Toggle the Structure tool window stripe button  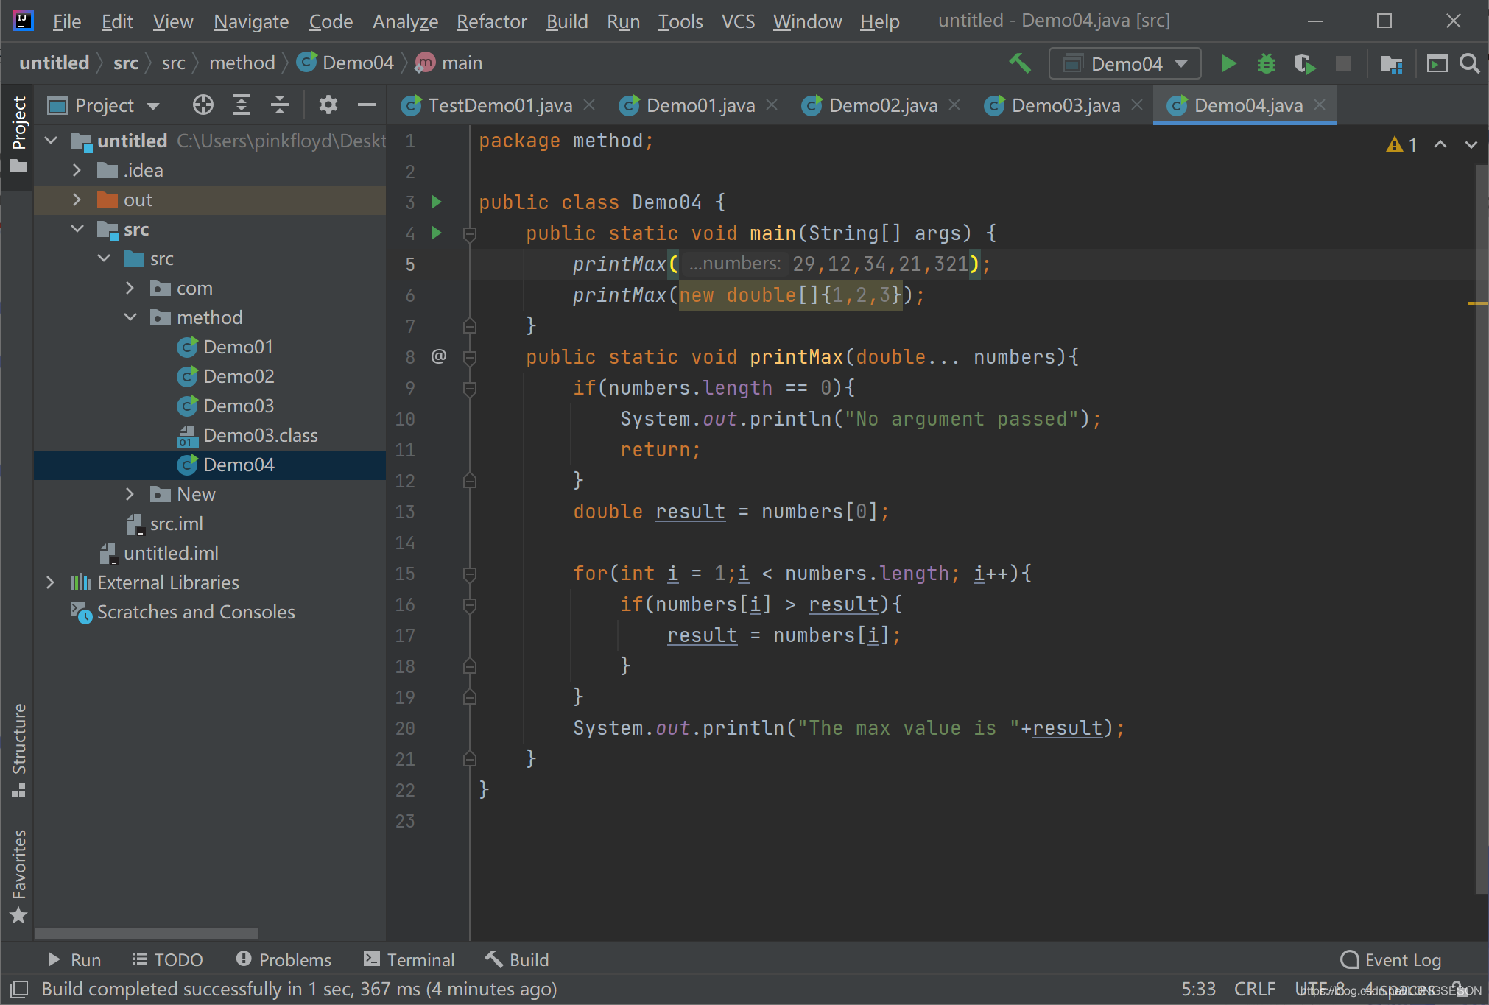[18, 750]
